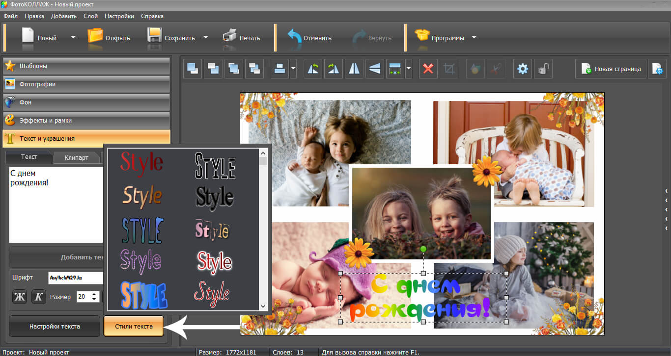This screenshot has width=671, height=356.
Task: Select the white outlined STYLE preset
Action: coord(215,166)
